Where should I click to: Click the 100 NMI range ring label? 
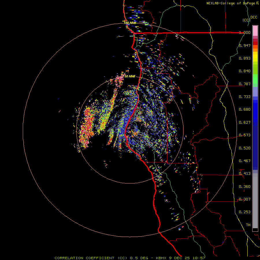(x=130, y=23)
